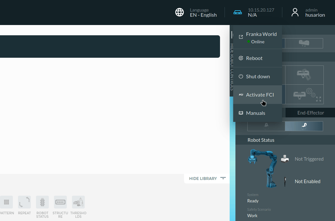This screenshot has width=335, height=221.
Task: Click the globe language icon
Action: pos(180,13)
